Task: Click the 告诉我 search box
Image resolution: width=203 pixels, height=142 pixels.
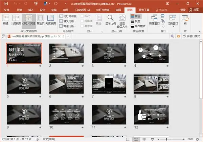Action: pyautogui.click(x=162, y=10)
